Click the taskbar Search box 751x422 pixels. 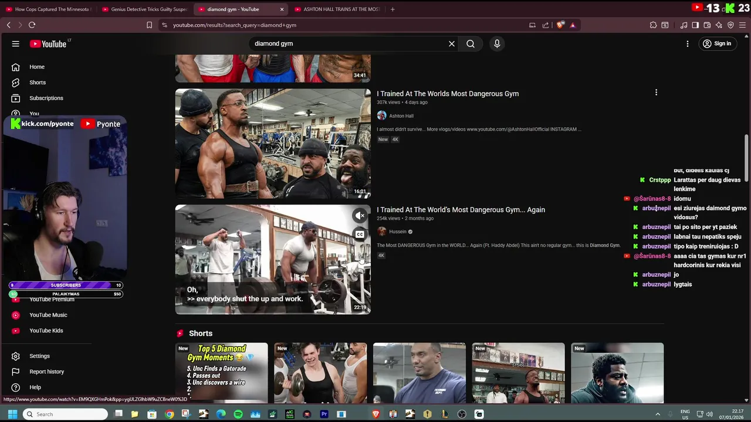(65, 414)
